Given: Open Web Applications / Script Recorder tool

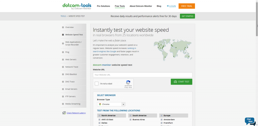Looking at the screenshot, I should click(x=73, y=43).
